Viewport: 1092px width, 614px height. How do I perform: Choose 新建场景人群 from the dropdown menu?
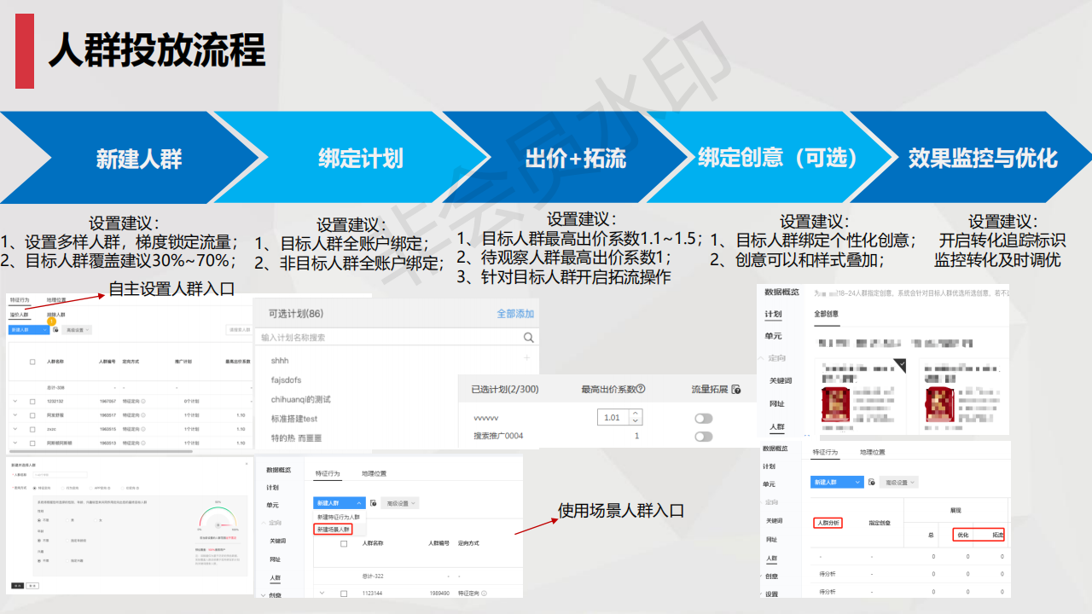coord(333,530)
